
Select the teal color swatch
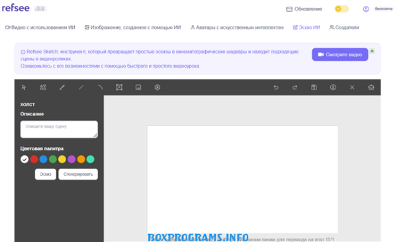(x=91, y=159)
